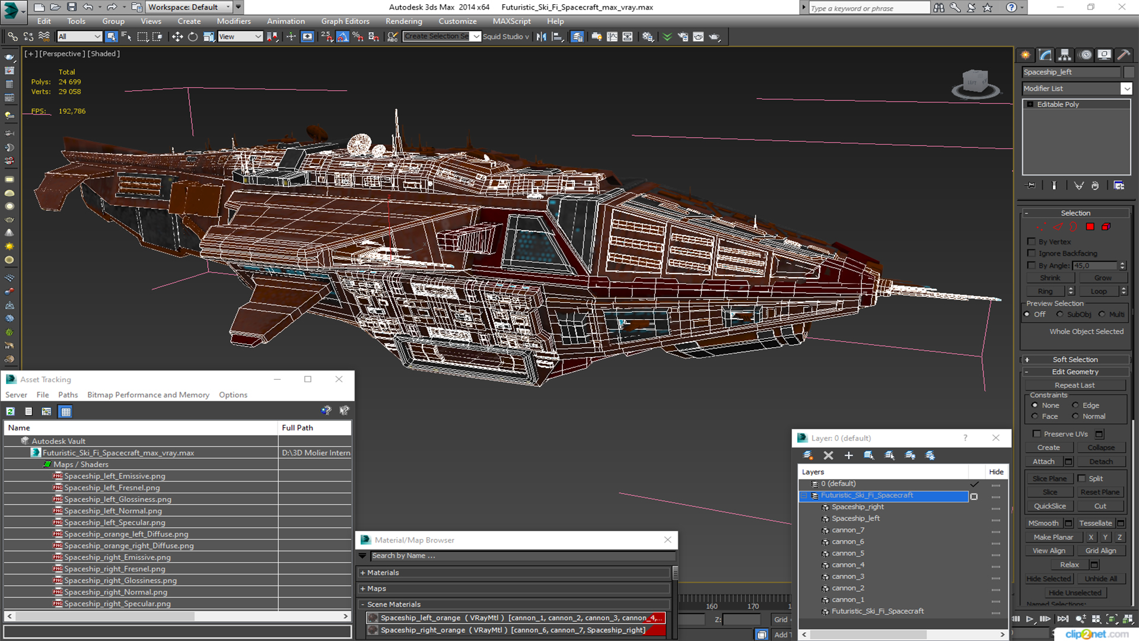Enable By Angle checkbox
This screenshot has height=641, width=1139.
(1032, 265)
